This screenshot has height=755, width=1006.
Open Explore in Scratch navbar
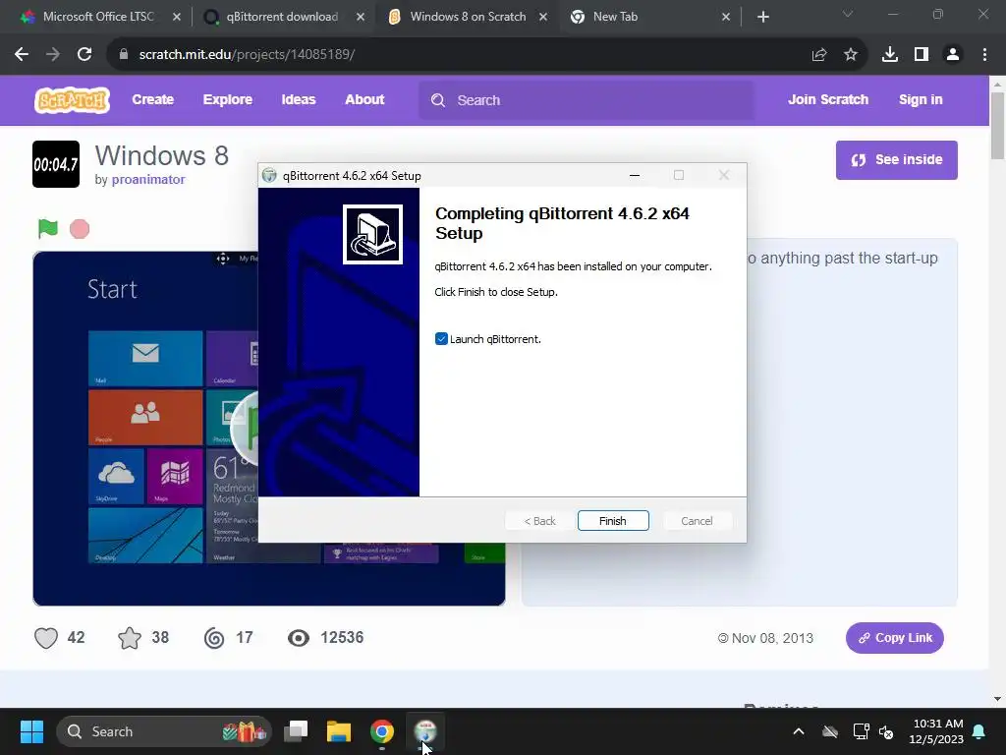pyautogui.click(x=228, y=99)
